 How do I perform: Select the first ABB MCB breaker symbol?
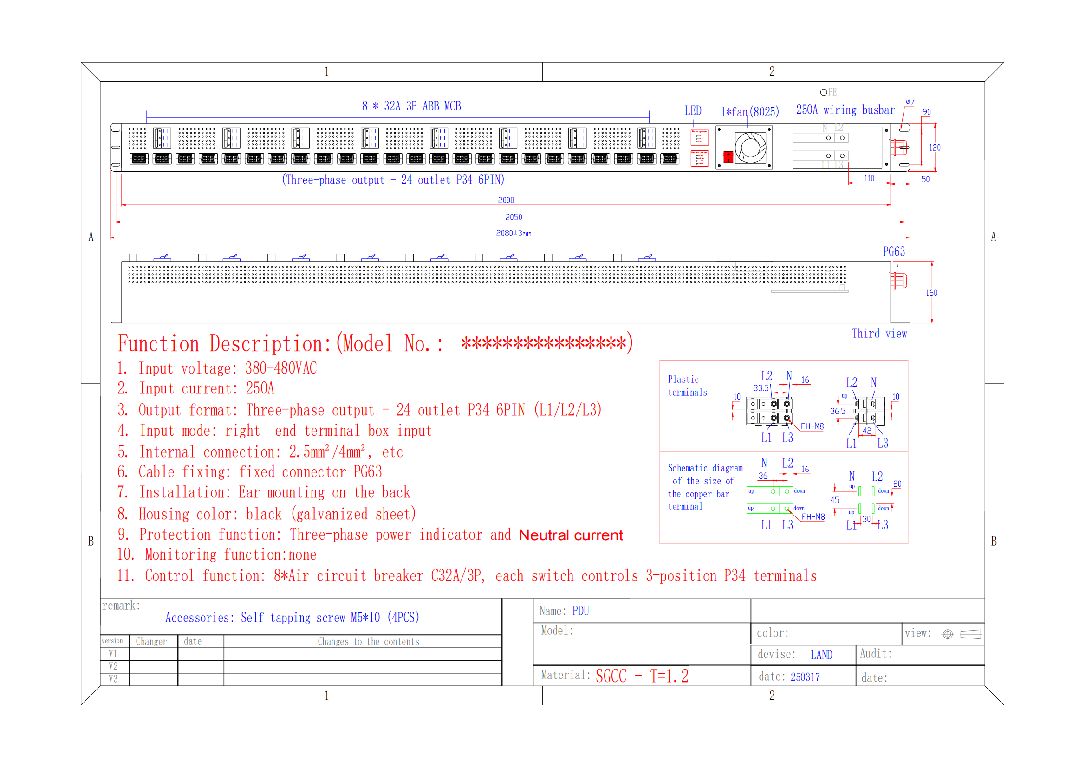[x=162, y=138]
